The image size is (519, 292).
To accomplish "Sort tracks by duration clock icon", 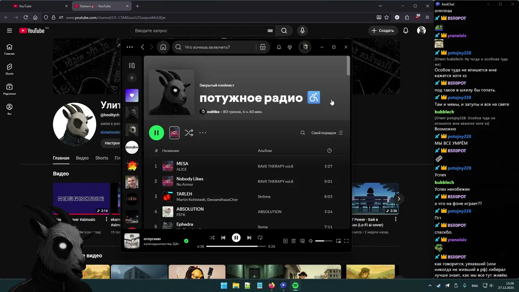I will tap(329, 150).
